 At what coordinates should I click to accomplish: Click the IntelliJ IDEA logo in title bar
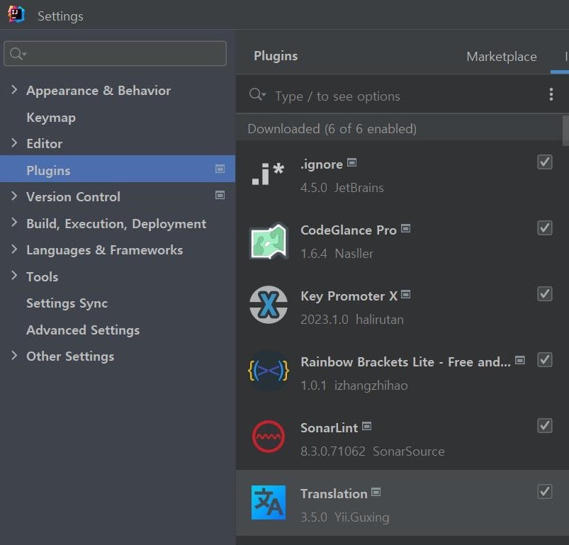point(16,14)
